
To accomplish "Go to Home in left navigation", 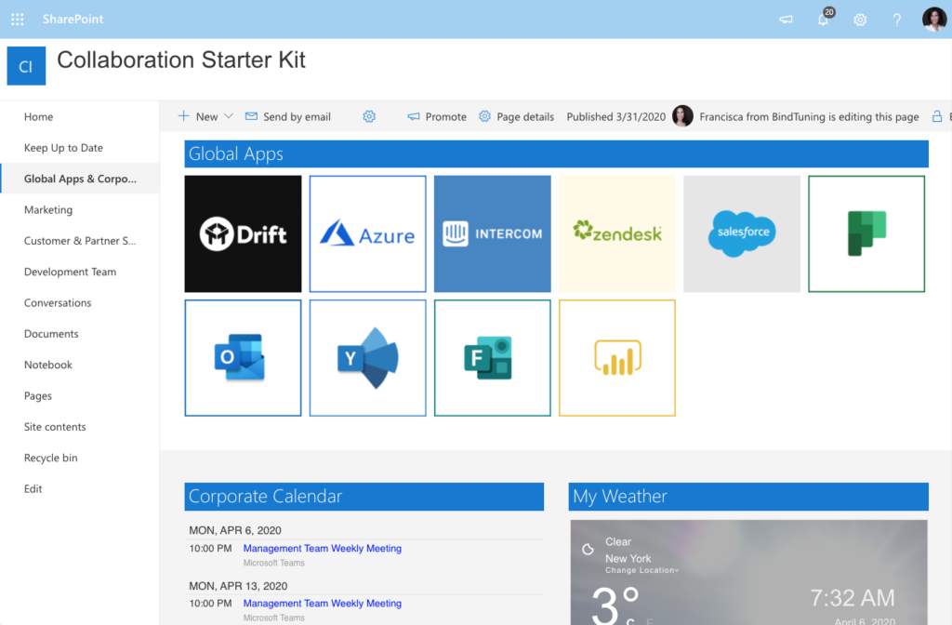I will pyautogui.click(x=38, y=116).
